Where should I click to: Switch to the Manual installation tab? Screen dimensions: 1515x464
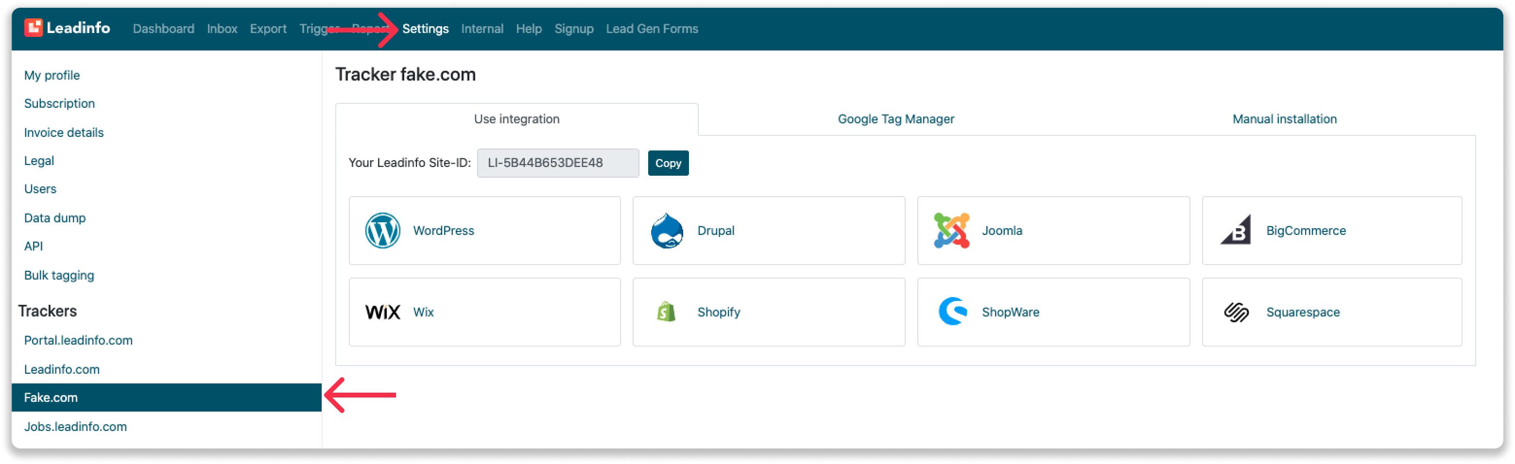(x=1285, y=118)
